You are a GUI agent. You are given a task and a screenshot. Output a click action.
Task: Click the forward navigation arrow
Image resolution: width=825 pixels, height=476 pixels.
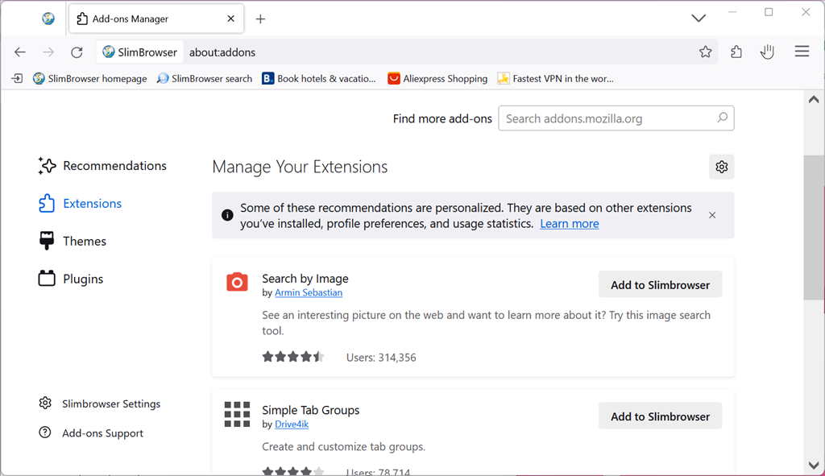(48, 52)
